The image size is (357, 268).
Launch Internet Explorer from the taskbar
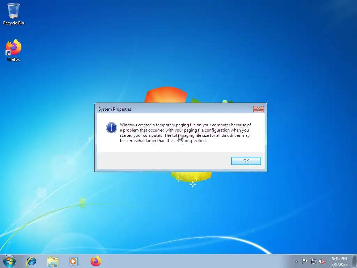pyautogui.click(x=31, y=261)
